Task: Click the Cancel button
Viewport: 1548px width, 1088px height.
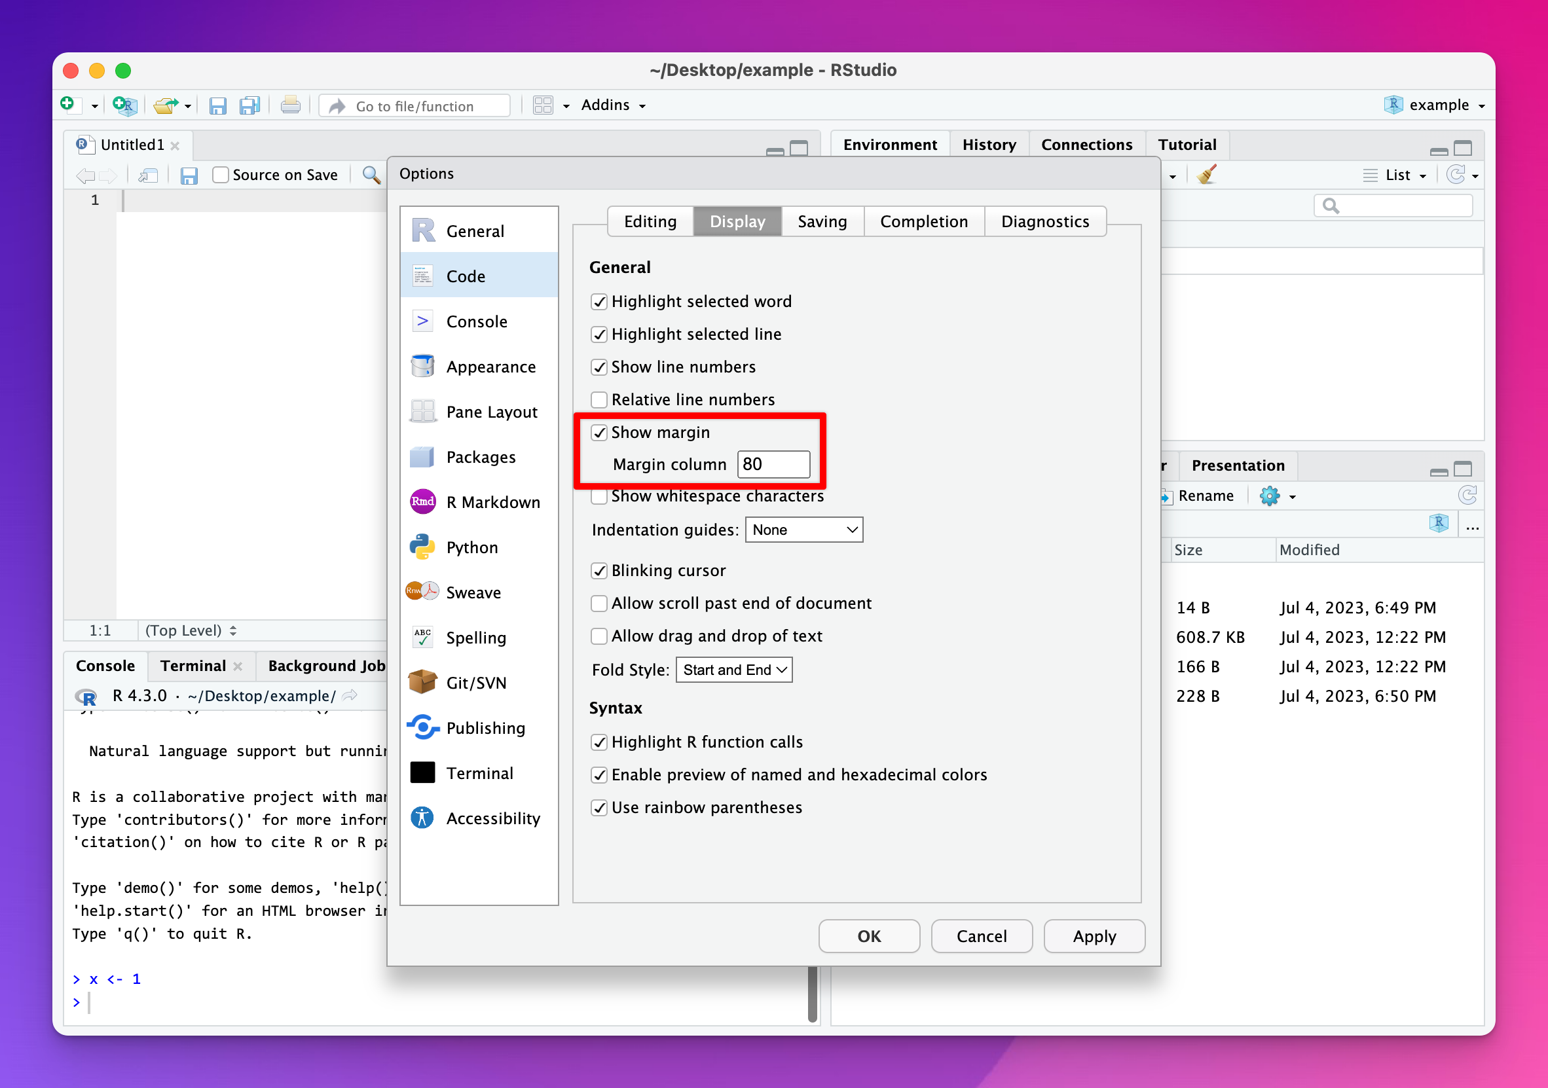Action: point(982,936)
